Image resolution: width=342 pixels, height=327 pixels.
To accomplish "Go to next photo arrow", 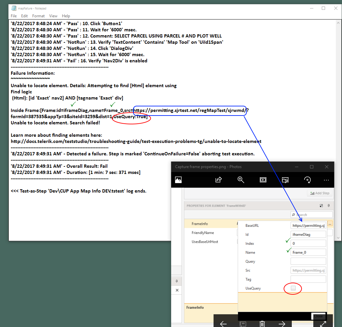I will point(282,323).
